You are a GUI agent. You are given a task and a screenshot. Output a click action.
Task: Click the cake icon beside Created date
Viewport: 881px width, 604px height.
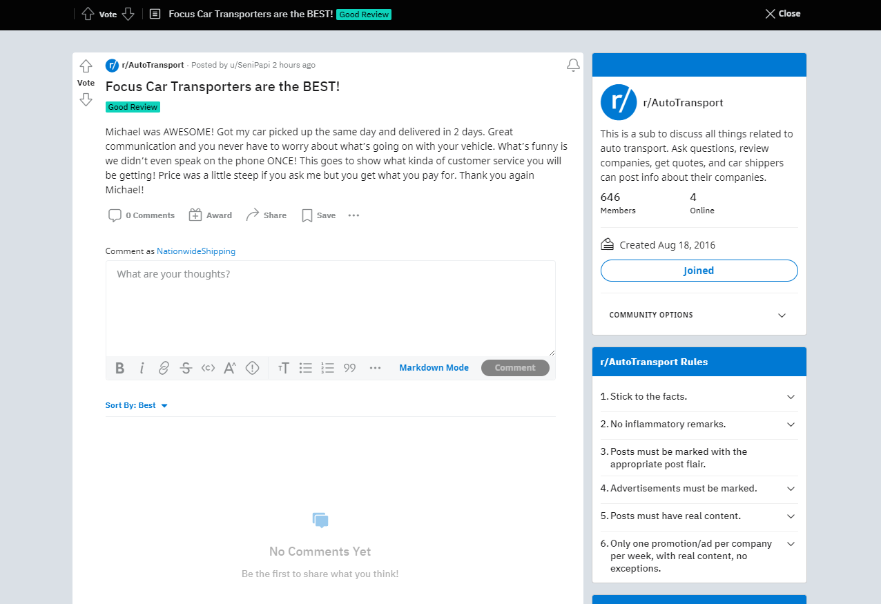[608, 244]
